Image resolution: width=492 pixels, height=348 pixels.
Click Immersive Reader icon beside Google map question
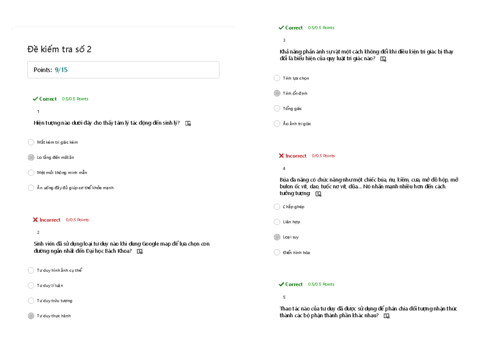[139, 252]
